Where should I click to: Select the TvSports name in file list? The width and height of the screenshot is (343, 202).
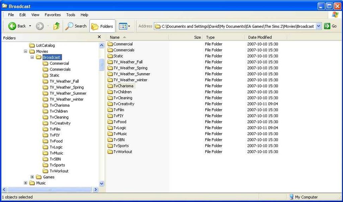pos(121,146)
